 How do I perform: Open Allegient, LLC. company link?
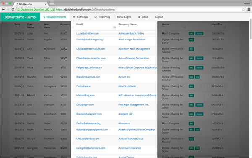[126, 114]
